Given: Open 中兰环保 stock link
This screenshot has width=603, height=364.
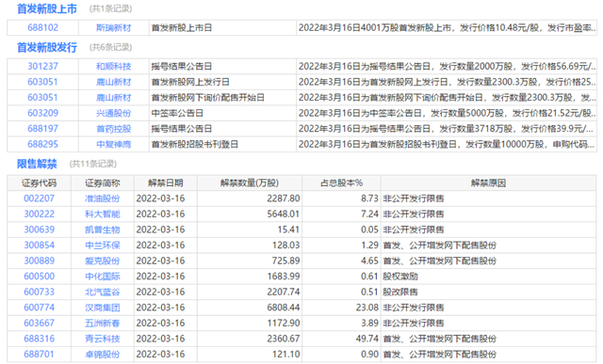Looking at the screenshot, I should click(x=103, y=245).
